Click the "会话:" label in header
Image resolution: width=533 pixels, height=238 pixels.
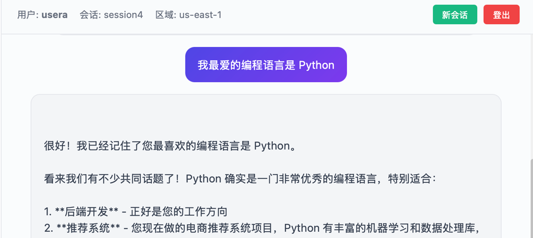click(x=90, y=15)
